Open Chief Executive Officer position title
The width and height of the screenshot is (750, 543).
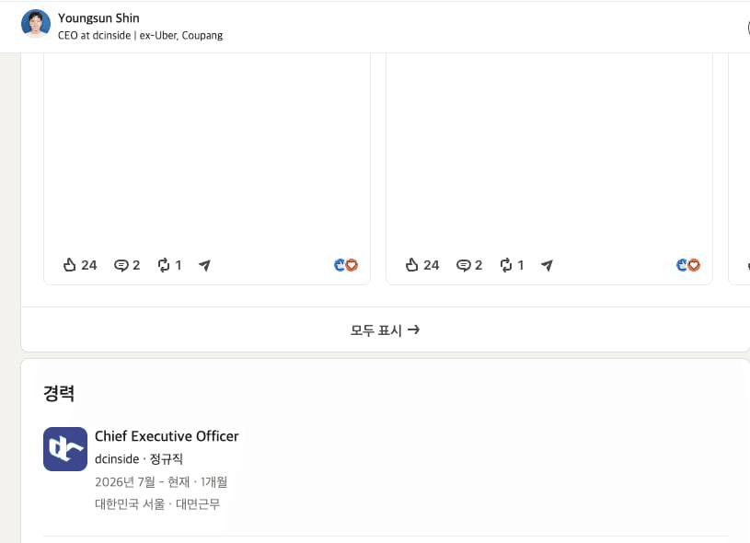click(x=167, y=436)
